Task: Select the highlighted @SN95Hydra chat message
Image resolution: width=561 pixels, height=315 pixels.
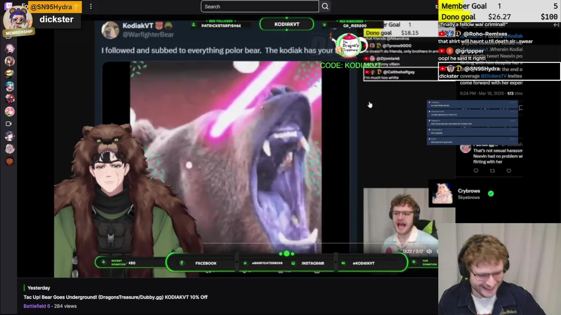Action: pos(500,72)
